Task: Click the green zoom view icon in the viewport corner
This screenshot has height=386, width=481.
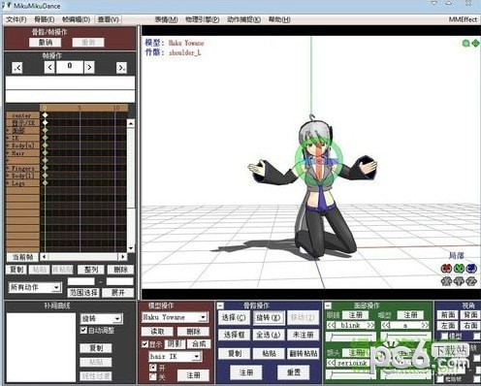Action: tap(465, 43)
